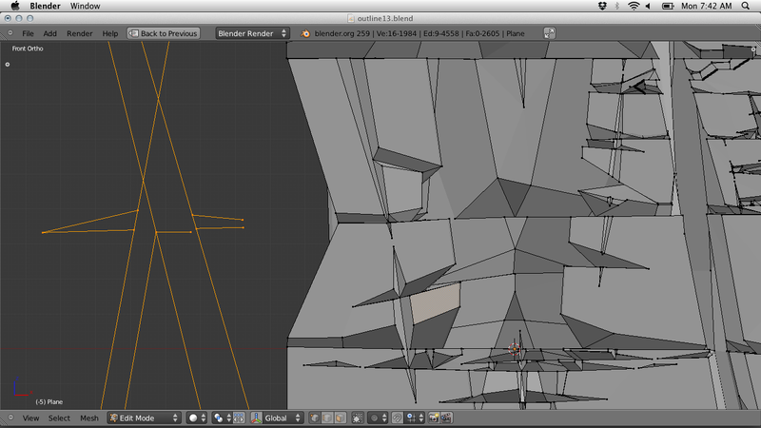Viewport: 761px width, 428px height.
Task: Open the View menu in 3D viewport header
Action: click(30, 418)
